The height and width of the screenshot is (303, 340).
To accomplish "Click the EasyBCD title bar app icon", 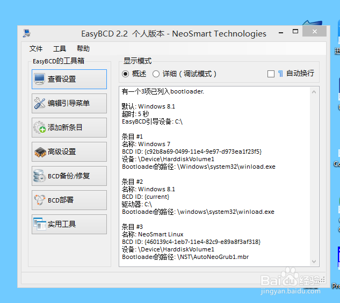I will click(27, 33).
